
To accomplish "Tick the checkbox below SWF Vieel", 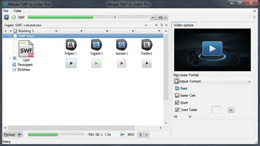I will [15, 41].
